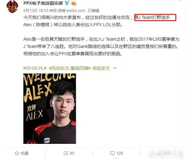Open the FPX club avatar logo
187x159 pixels.
(12, 7)
